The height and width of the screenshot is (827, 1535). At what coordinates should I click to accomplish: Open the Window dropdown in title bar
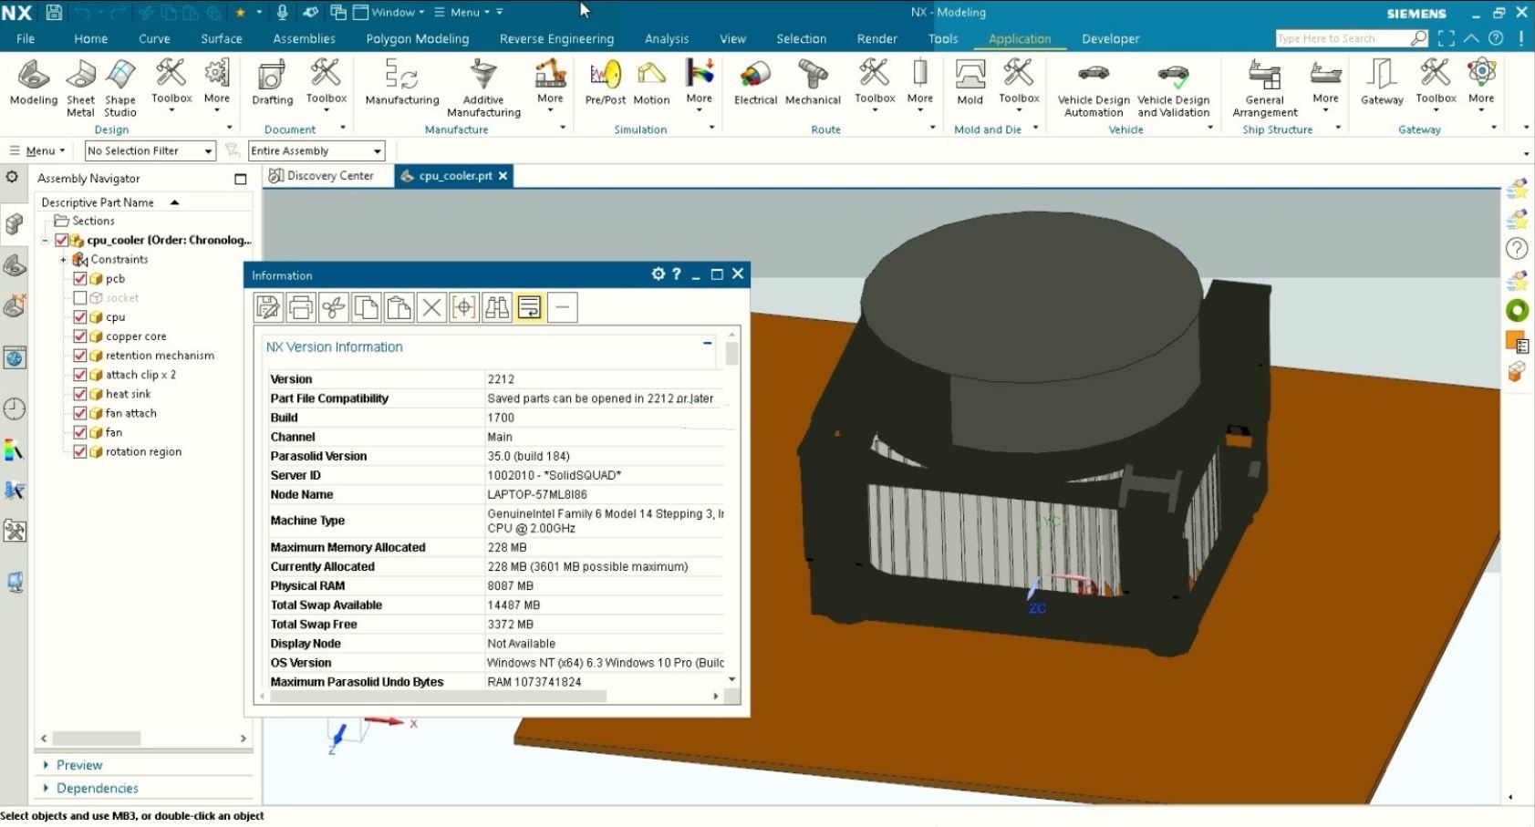(389, 12)
